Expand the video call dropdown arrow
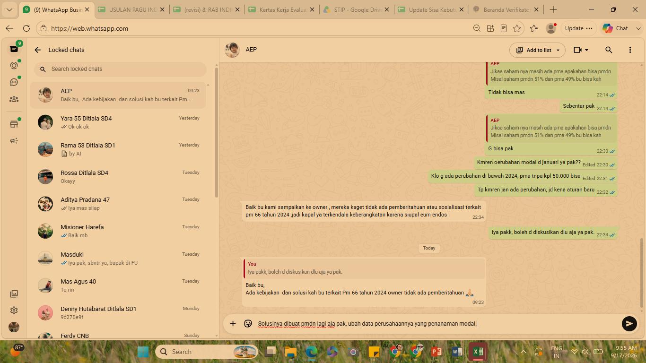The width and height of the screenshot is (646, 363). (x=587, y=50)
